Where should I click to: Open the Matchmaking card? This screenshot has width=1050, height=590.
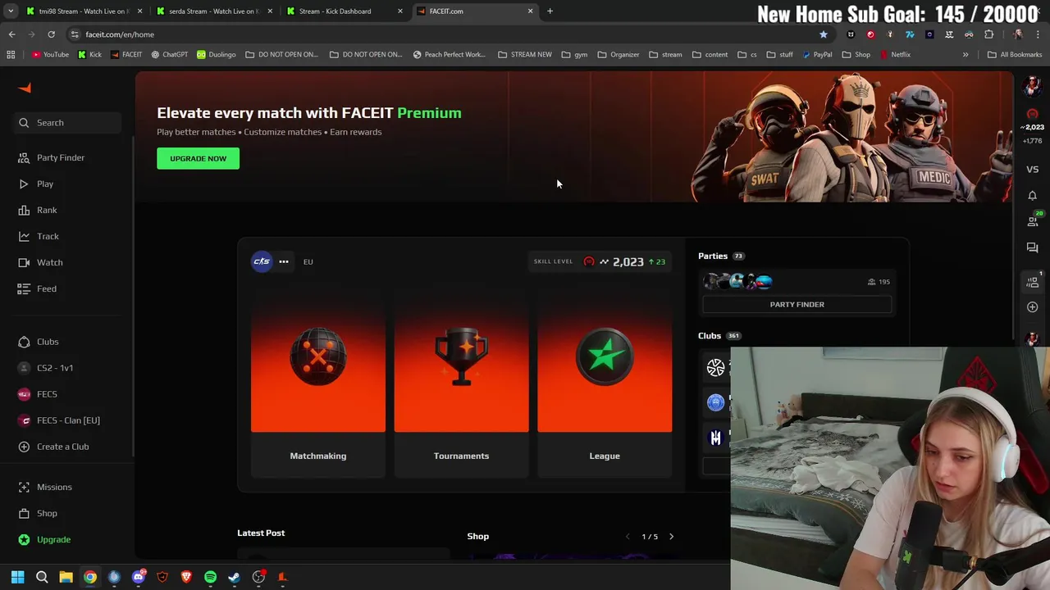[318, 383]
